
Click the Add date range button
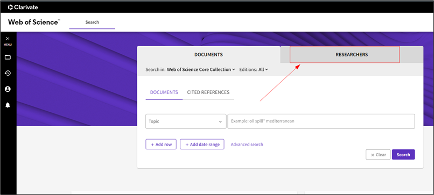[x=202, y=145]
